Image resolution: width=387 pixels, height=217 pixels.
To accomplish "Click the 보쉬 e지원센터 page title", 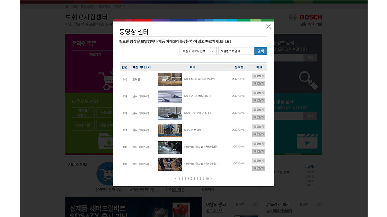I will 86,17.
